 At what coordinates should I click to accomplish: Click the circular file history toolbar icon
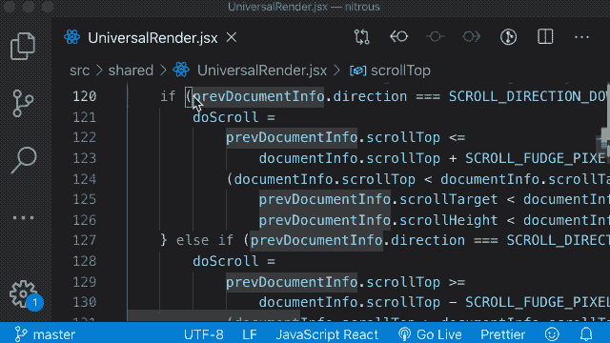508,37
